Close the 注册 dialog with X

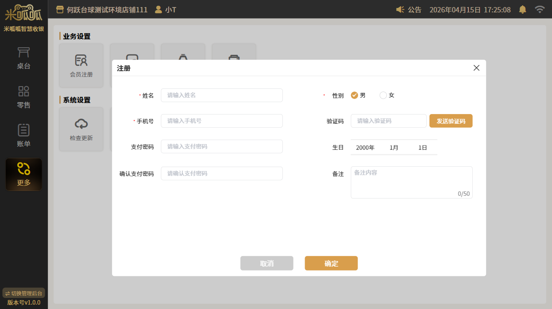pyautogui.click(x=476, y=68)
